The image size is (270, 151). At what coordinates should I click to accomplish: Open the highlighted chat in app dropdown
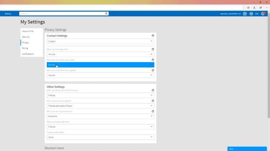coord(100,65)
